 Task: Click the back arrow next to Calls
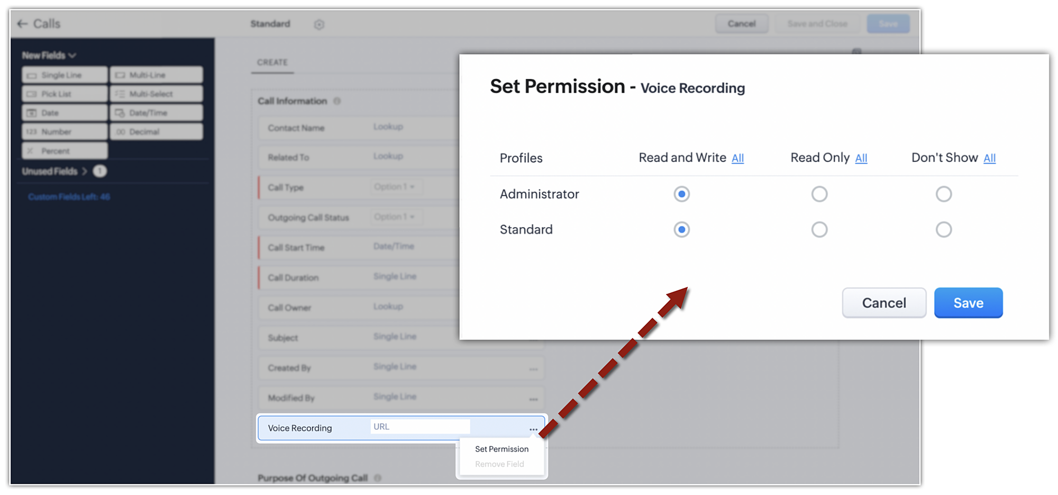coord(22,24)
